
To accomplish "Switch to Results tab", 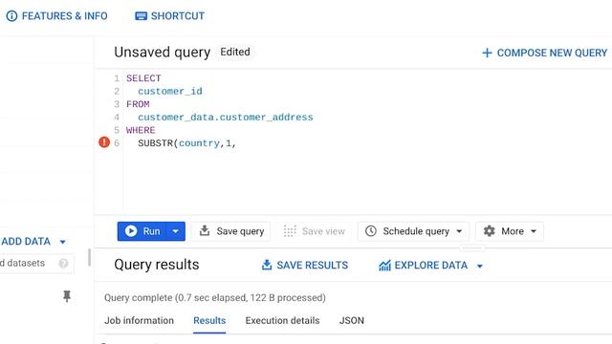I will 209,321.
